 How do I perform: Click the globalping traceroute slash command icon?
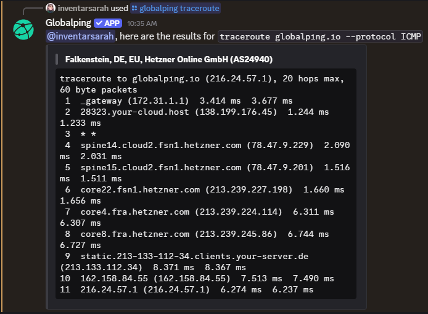tap(134, 8)
